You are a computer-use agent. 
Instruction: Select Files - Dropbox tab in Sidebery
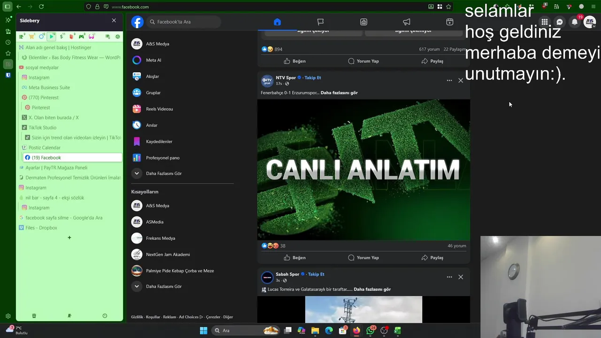[69, 228]
